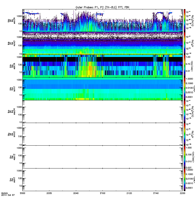195x208 pixels.
Task: Click inside the empty thc fbk edc12 panel
Action: tap(102, 157)
